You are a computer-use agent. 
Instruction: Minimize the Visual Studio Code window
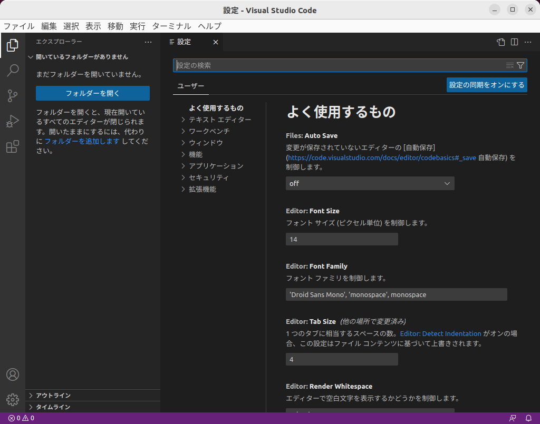[495, 9]
